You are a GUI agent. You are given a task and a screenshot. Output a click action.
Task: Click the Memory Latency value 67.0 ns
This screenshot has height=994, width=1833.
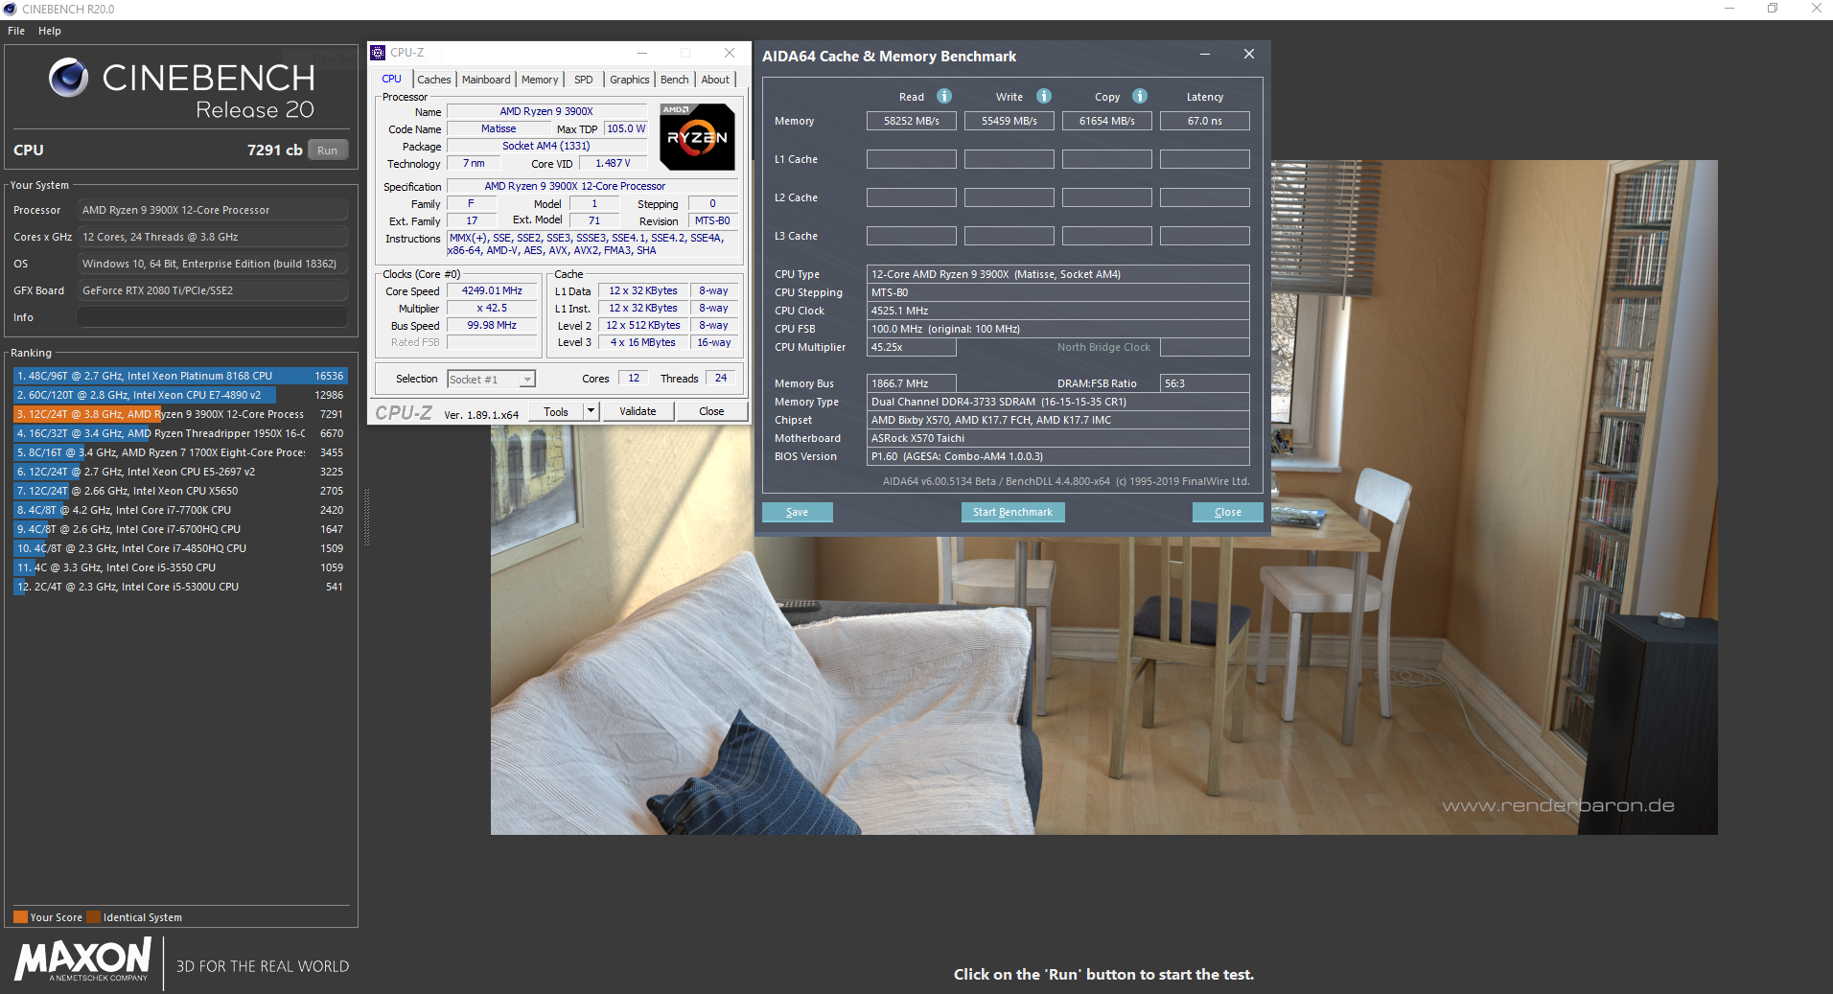click(1205, 121)
